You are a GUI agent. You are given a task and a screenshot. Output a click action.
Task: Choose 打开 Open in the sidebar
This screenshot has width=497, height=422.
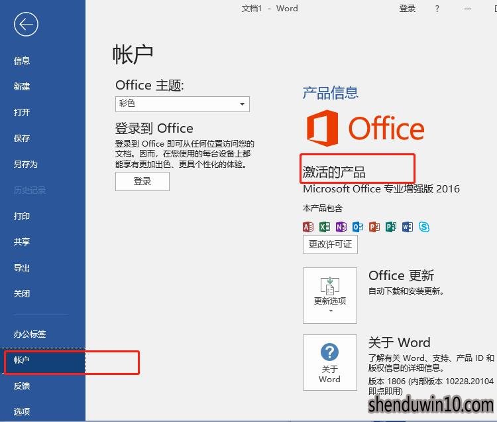(x=22, y=112)
